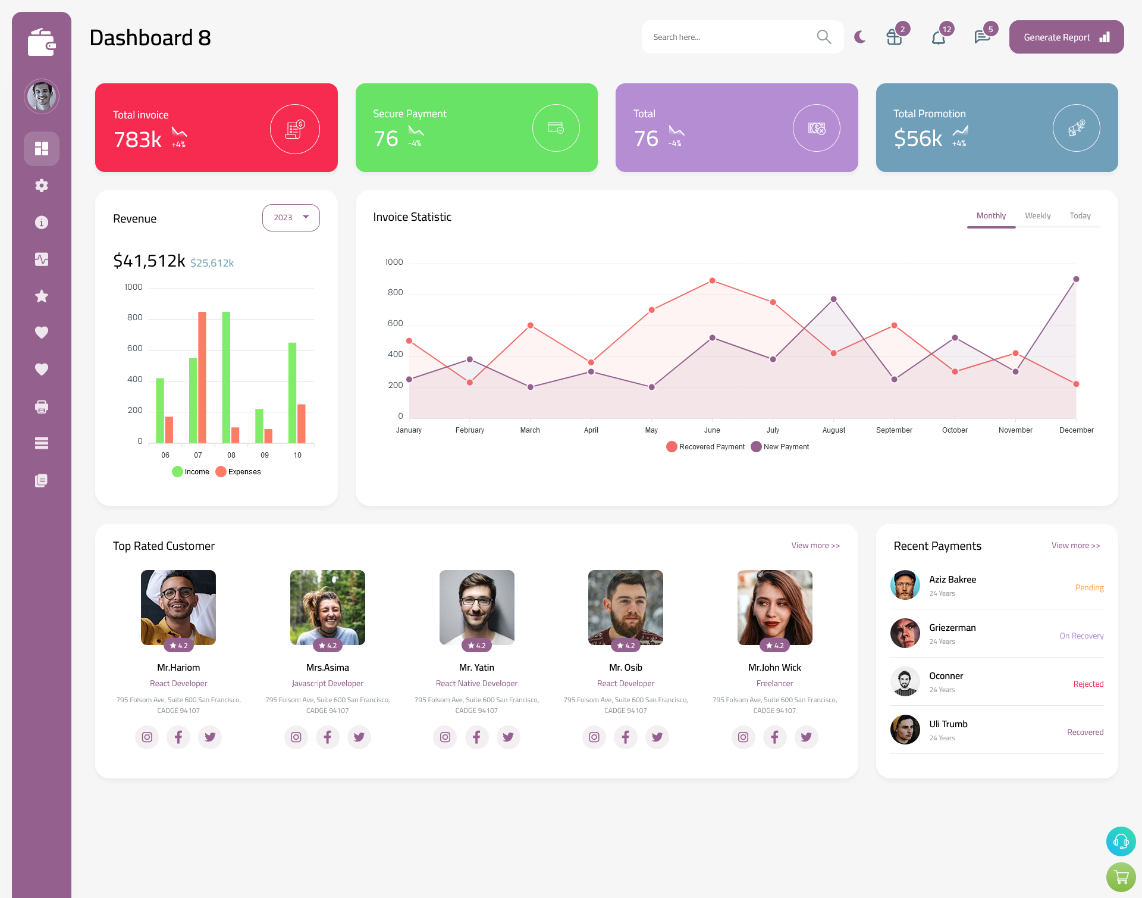Switch to Today tab in Invoice Statistic
The image size is (1142, 898).
(x=1080, y=215)
